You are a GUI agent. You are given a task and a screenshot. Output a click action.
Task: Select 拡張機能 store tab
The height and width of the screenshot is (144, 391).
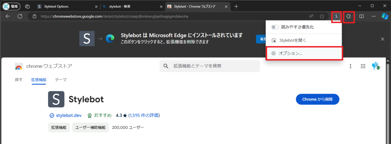pos(39,80)
